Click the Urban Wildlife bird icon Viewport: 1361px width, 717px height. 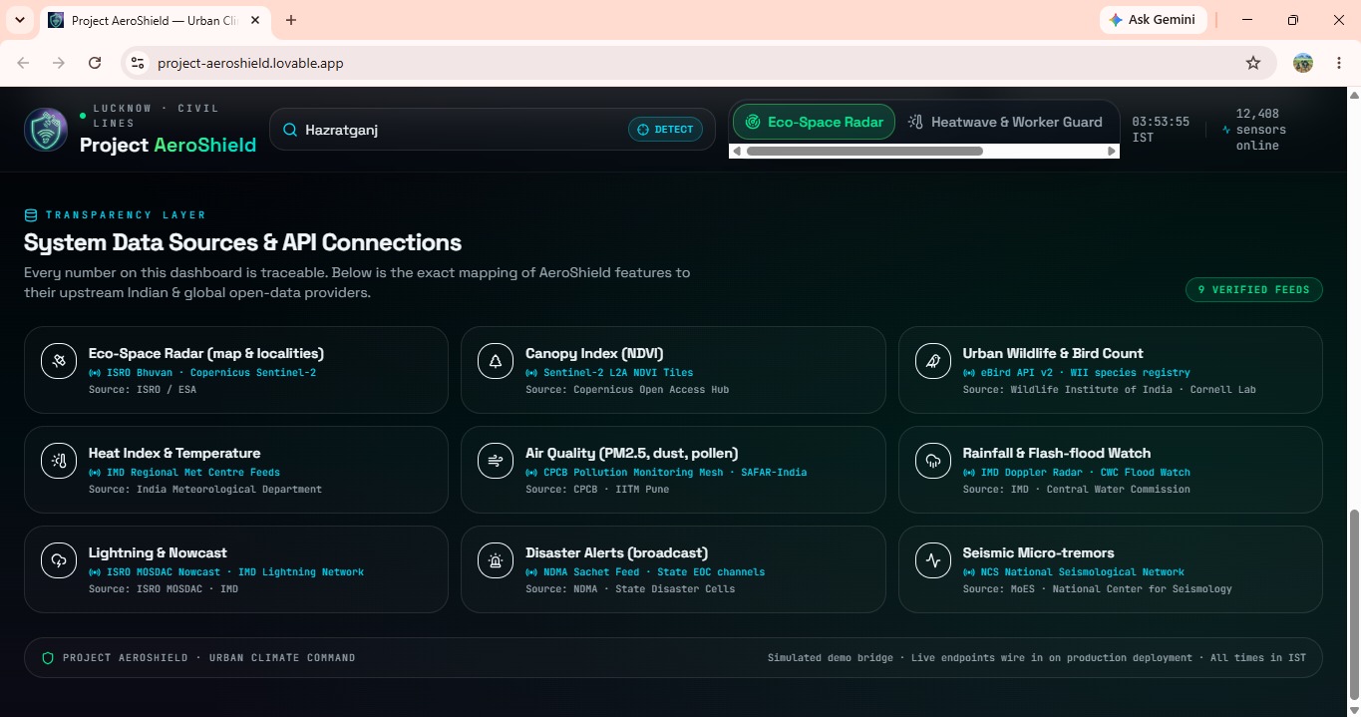933,361
